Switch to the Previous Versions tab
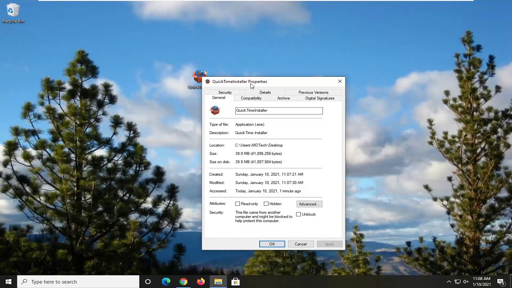512x288 pixels. pyautogui.click(x=313, y=92)
